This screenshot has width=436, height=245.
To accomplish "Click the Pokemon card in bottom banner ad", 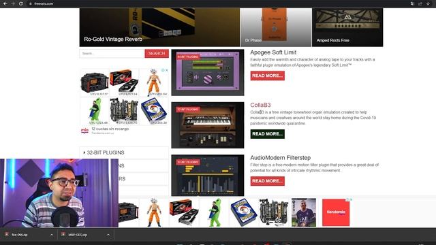I will click(244, 212).
